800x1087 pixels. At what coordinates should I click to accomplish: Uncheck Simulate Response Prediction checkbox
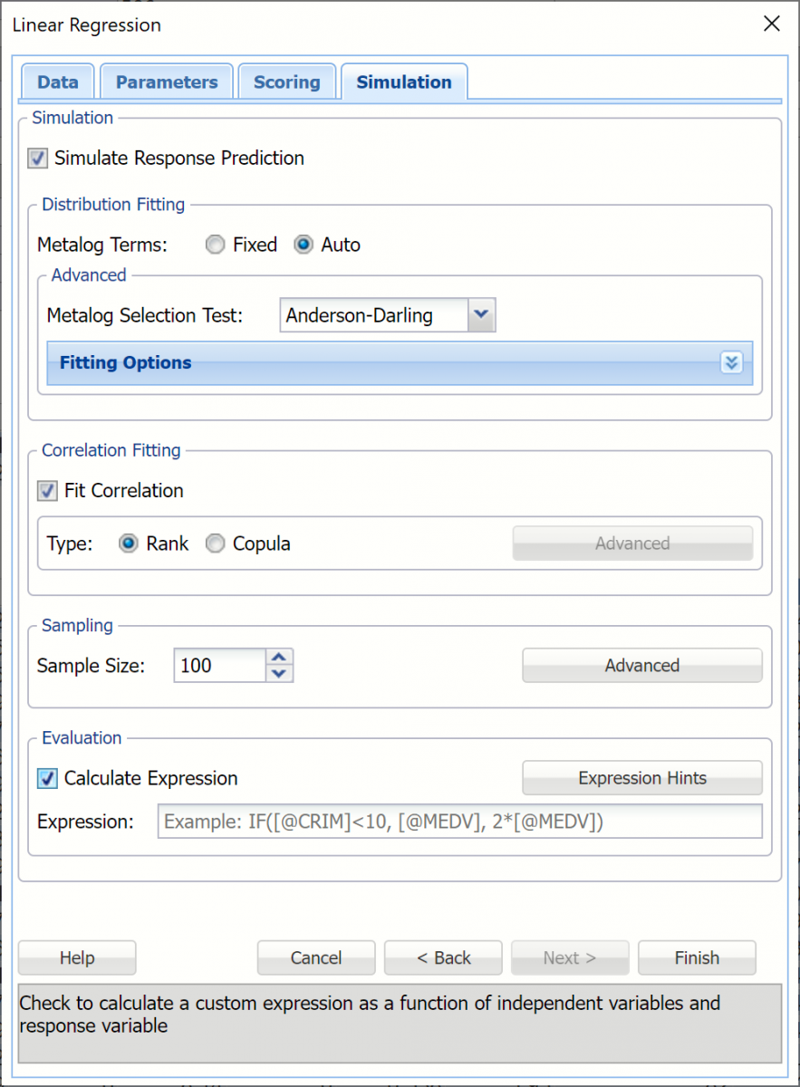(38, 159)
